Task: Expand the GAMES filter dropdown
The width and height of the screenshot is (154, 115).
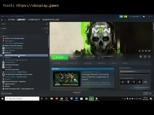Action: [x=42, y=28]
